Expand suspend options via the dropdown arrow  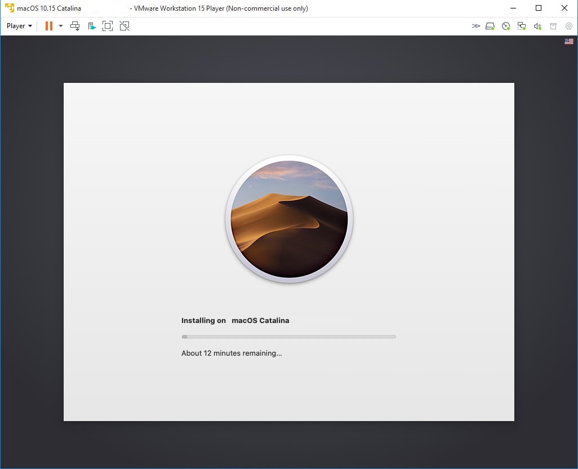click(x=60, y=25)
